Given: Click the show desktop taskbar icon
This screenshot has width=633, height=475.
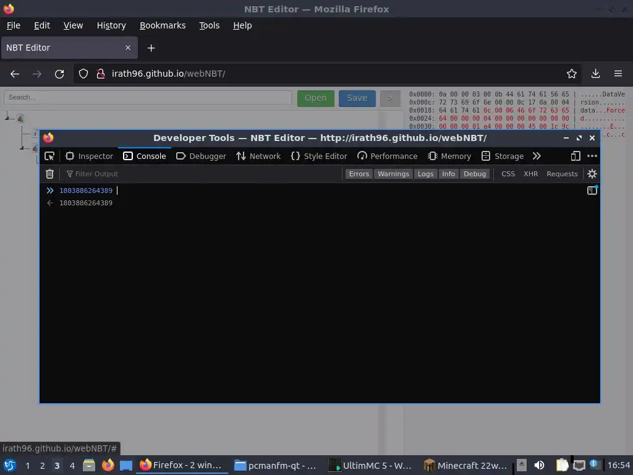Looking at the screenshot, I should coord(126,465).
